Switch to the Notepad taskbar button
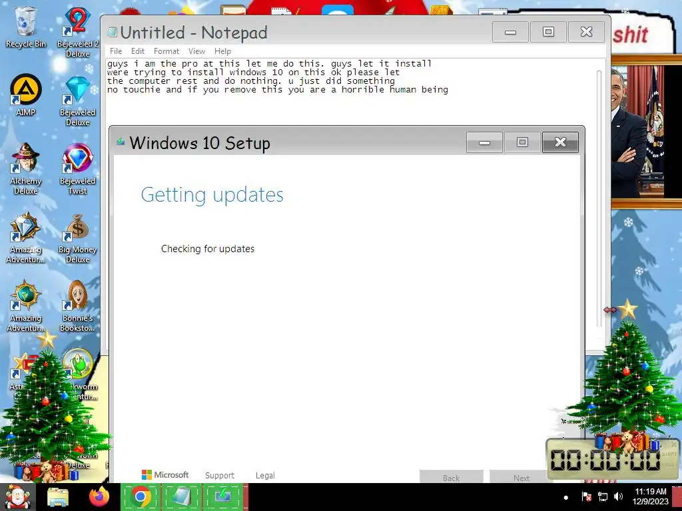This screenshot has width=682, height=511. [x=182, y=496]
